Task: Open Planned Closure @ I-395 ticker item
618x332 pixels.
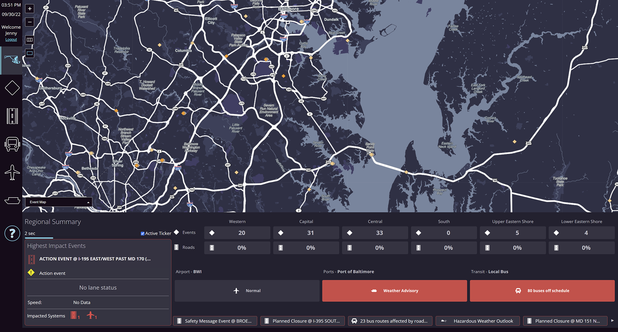Action: [x=303, y=321]
